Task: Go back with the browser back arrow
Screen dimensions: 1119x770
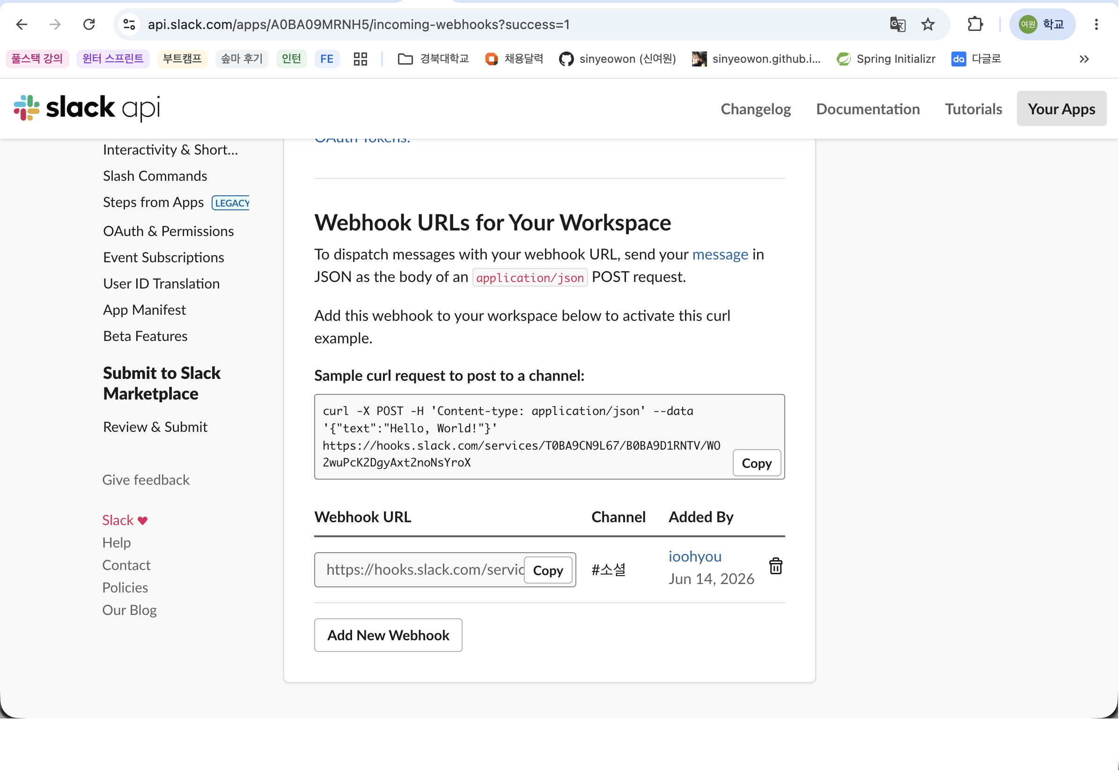Action: (x=22, y=24)
